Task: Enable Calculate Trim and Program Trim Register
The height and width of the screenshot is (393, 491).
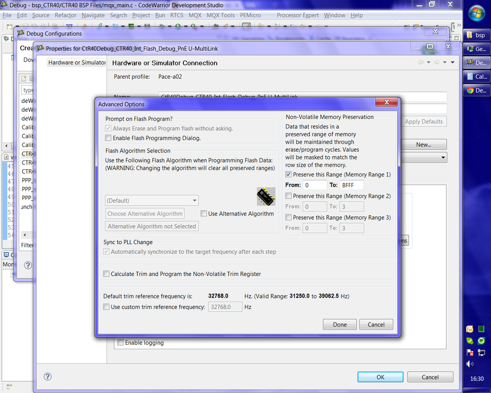Action: 107,274
